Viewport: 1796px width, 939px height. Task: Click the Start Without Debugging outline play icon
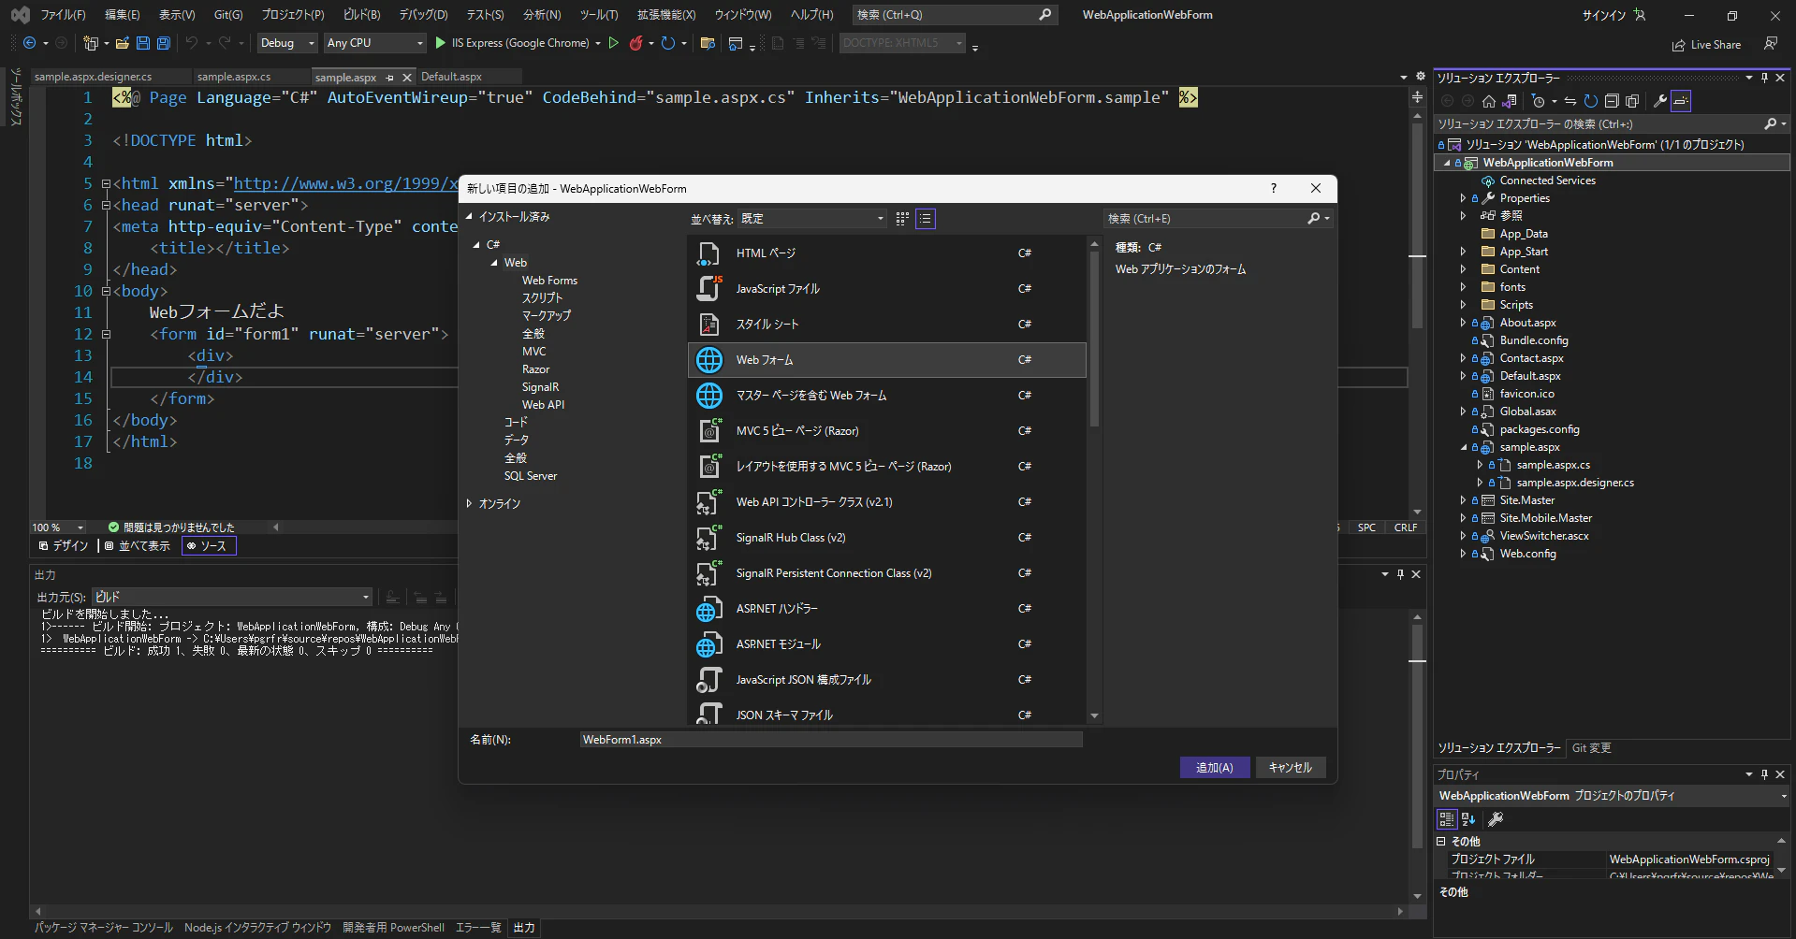click(614, 43)
